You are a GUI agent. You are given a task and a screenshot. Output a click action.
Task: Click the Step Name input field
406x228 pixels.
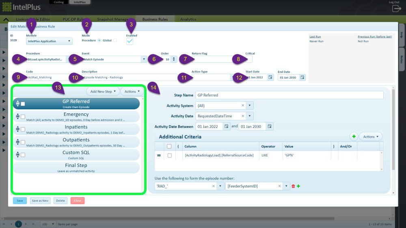click(x=289, y=95)
